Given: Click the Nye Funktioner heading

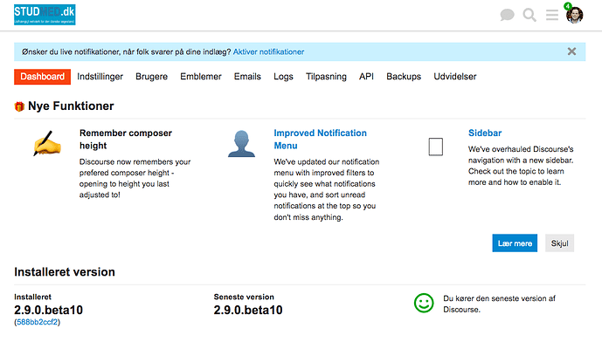Looking at the screenshot, I should pyautogui.click(x=71, y=106).
